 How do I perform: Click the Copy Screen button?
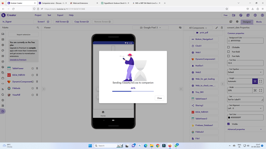[81, 22]
